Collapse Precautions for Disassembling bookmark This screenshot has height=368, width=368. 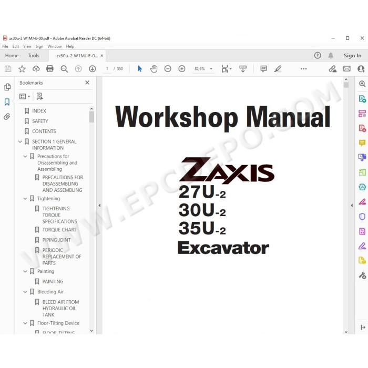(x=25, y=156)
